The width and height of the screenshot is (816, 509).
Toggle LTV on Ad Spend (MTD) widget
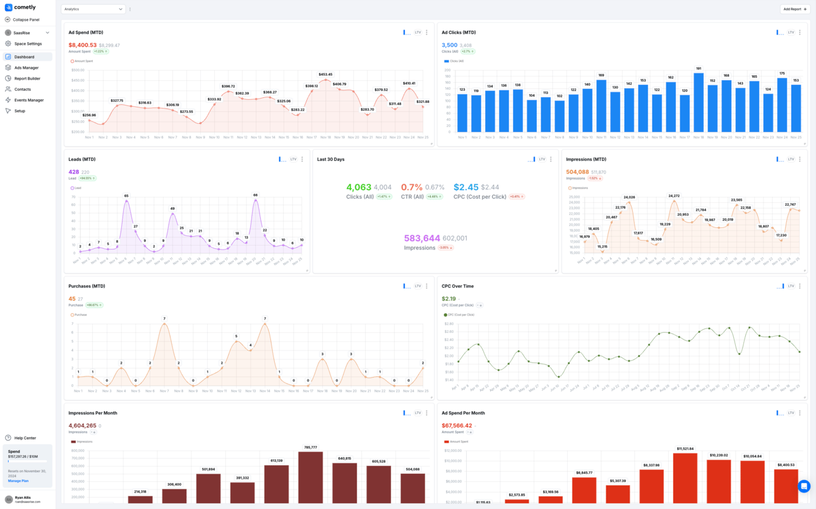[x=418, y=32]
